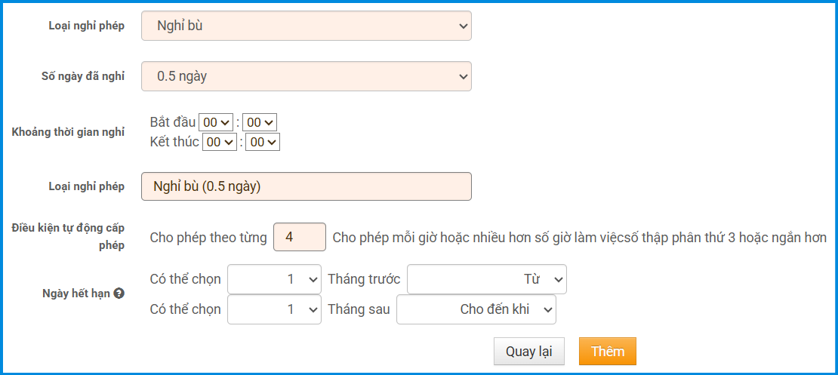This screenshot has height=375, width=838.
Task: Open the Tháng trước number dropdown
Action: tap(274, 279)
